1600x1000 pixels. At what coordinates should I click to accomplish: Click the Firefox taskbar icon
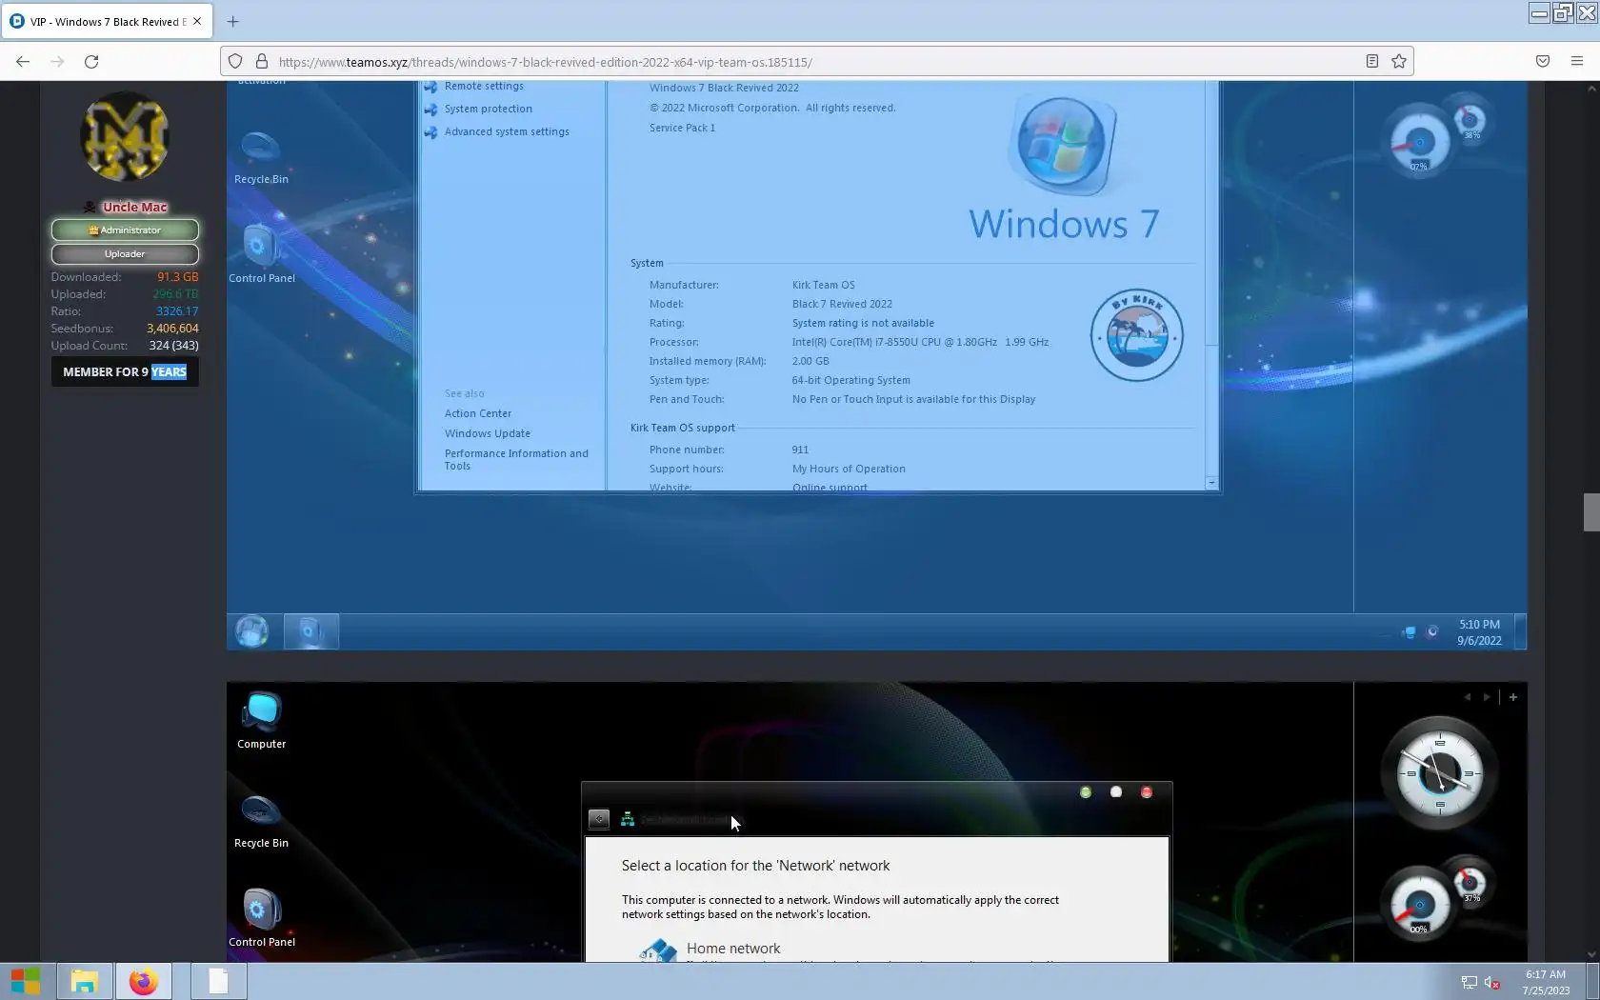[x=143, y=981]
